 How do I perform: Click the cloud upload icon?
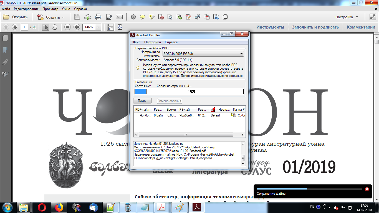tap(88, 17)
